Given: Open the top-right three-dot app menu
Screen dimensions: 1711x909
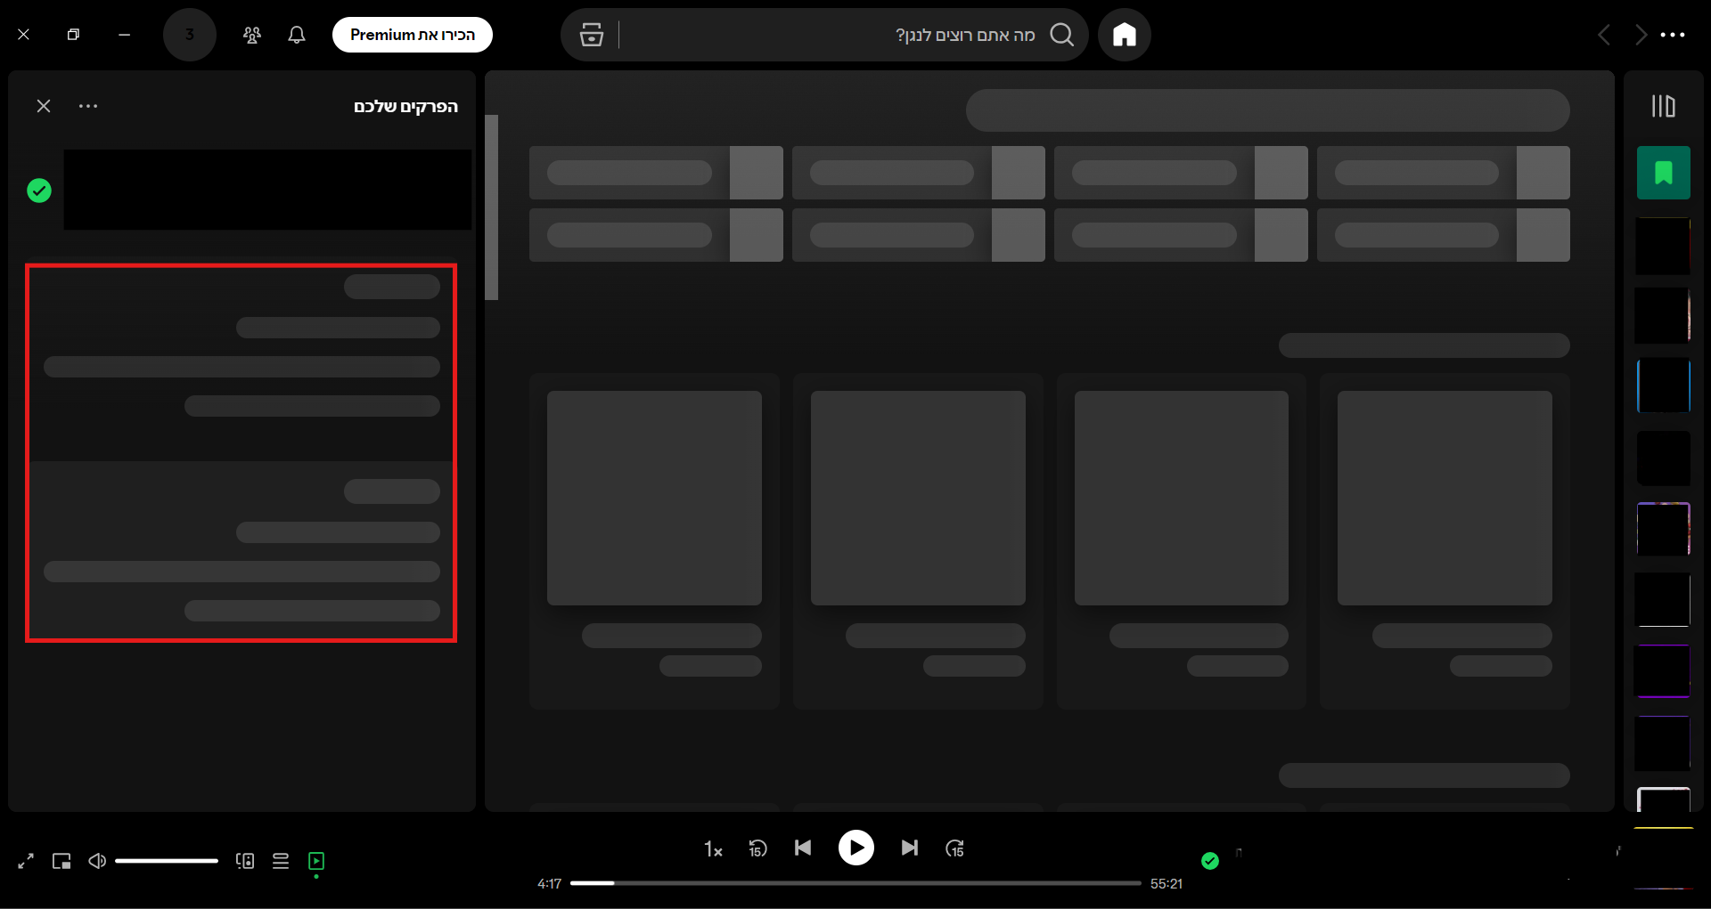Looking at the screenshot, I should 1672,35.
